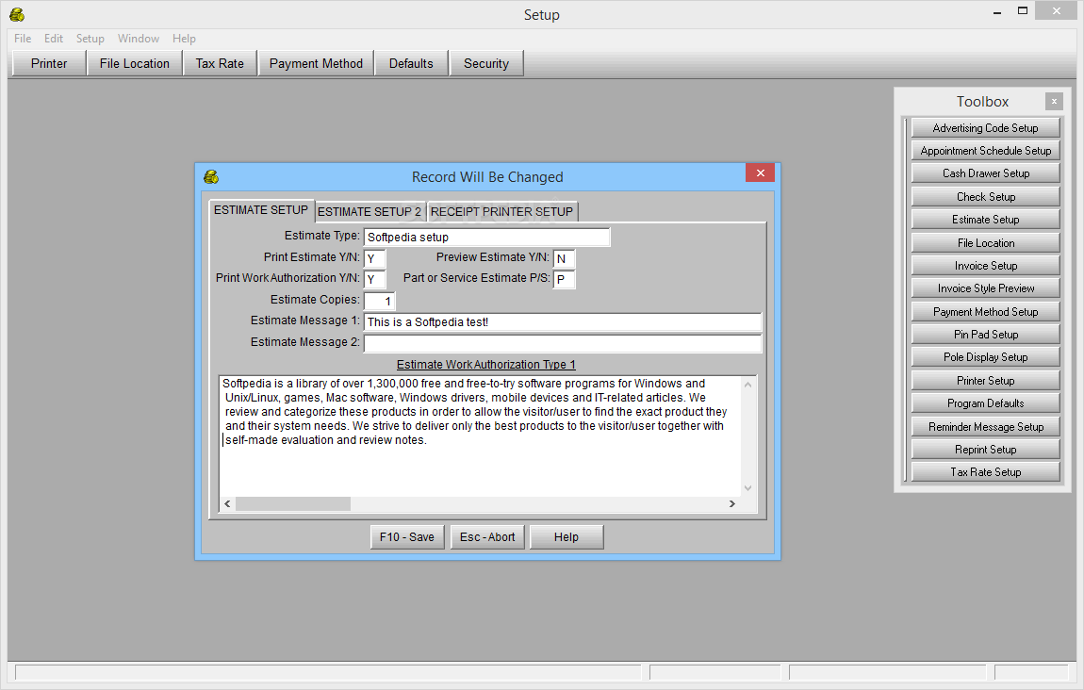This screenshot has width=1084, height=690.
Task: Minimize the Setup main window
Action: pyautogui.click(x=997, y=11)
